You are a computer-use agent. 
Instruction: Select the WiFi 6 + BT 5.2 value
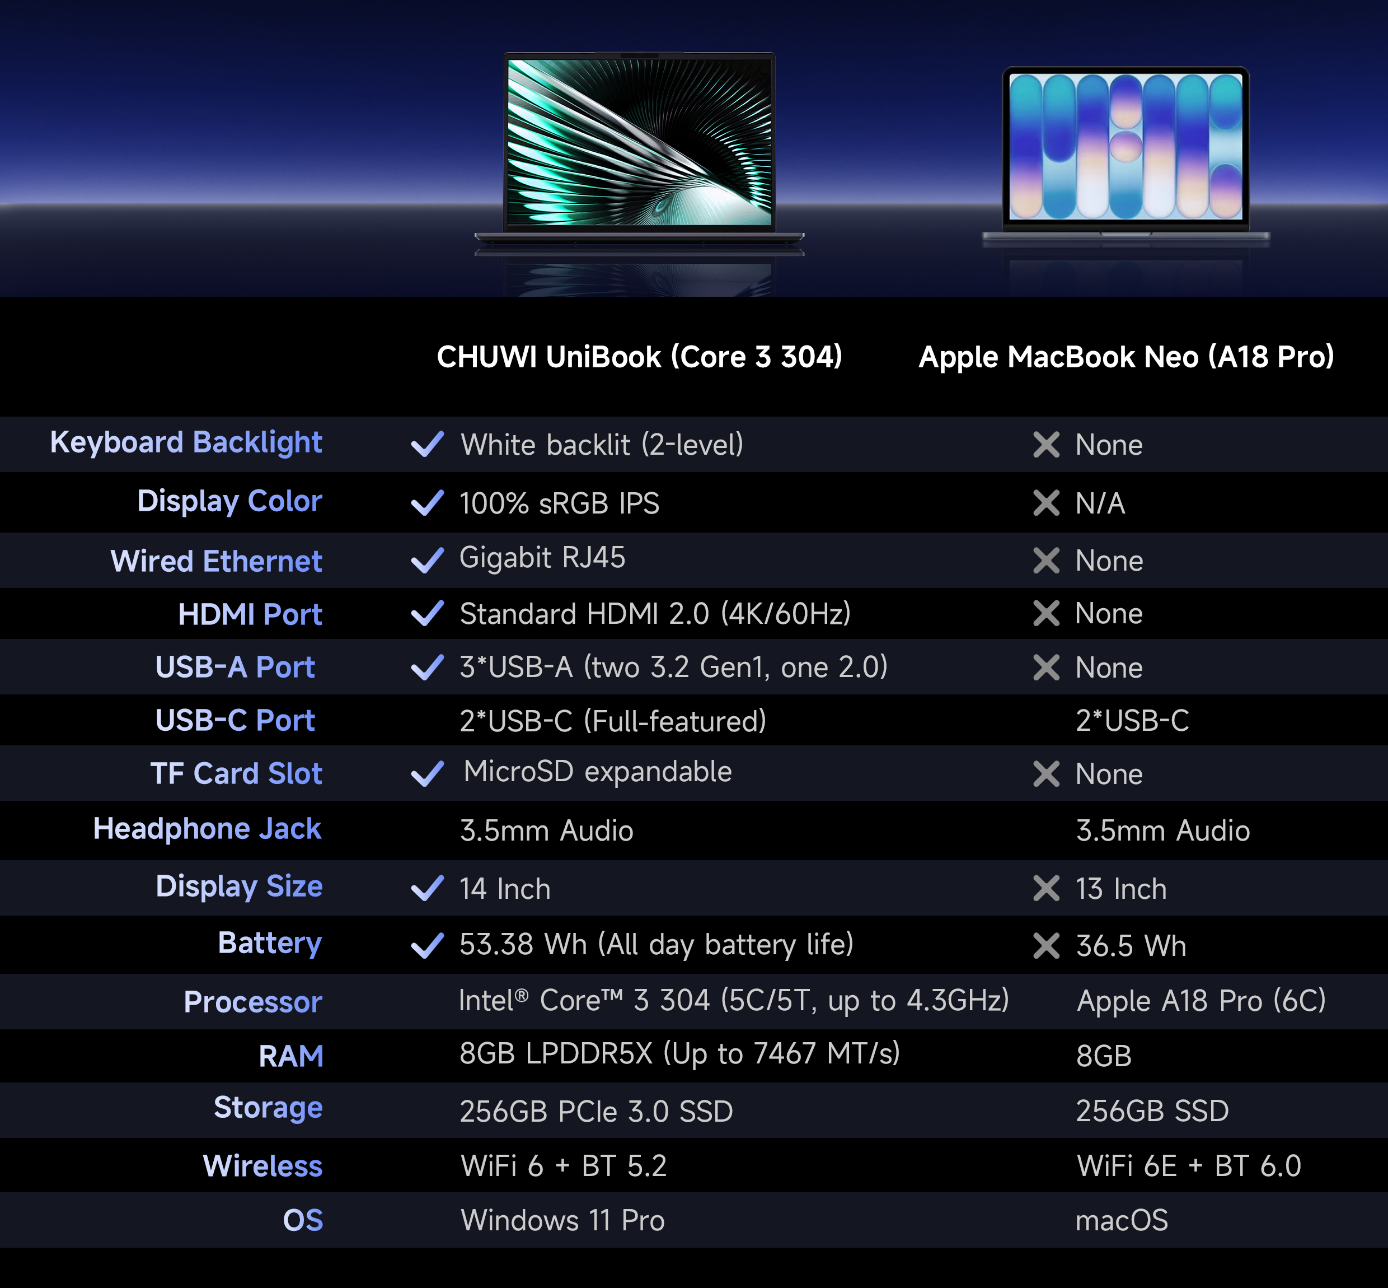pyautogui.click(x=564, y=1165)
